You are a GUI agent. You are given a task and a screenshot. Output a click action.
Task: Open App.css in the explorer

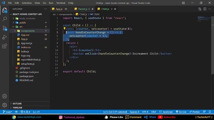click(x=25, y=35)
